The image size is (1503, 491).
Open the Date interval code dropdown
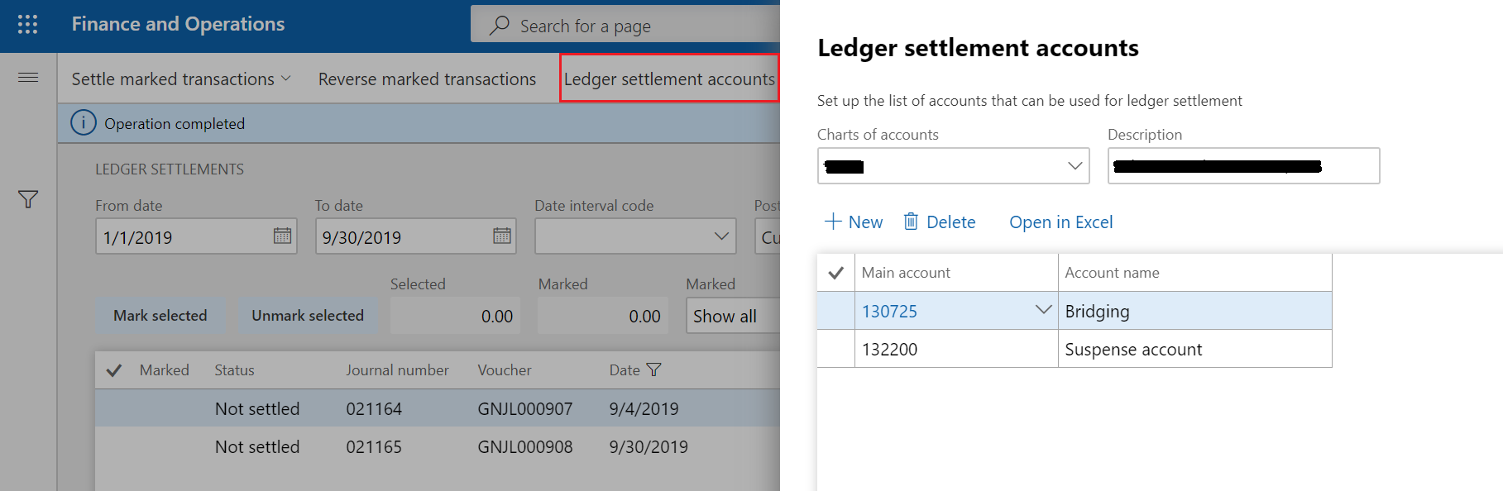click(x=719, y=236)
